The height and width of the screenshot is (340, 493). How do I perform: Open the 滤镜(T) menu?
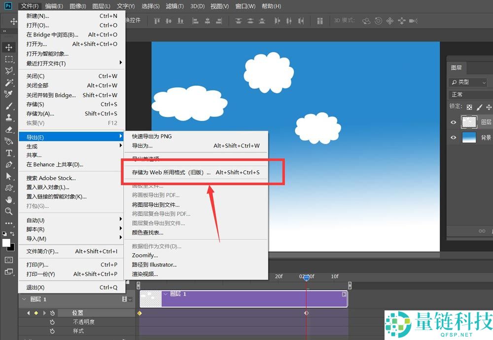point(175,6)
